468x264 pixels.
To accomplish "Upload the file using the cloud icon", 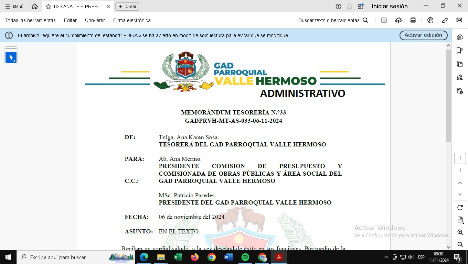I will pos(398,20).
